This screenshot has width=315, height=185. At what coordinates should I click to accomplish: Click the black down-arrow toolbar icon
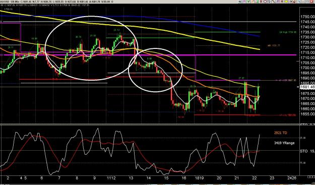point(282,2)
